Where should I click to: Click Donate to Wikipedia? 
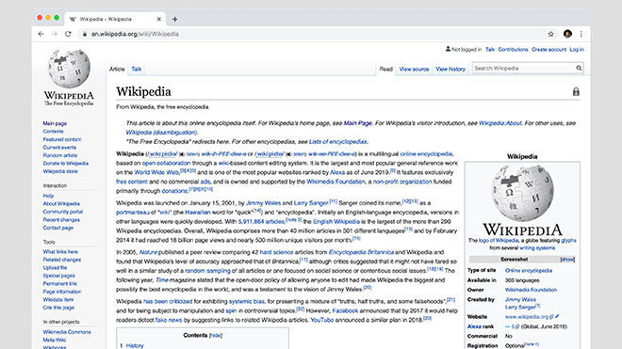[x=66, y=163]
